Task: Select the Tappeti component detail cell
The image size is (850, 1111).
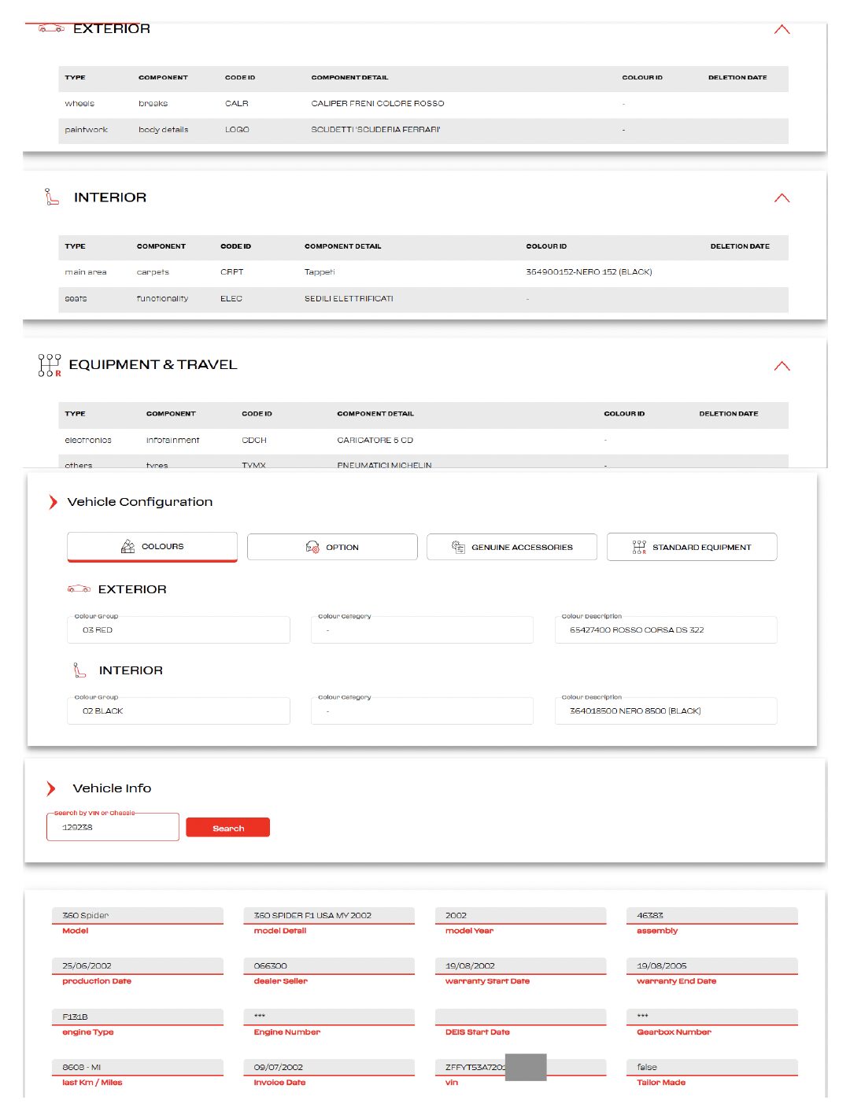Action: click(320, 272)
